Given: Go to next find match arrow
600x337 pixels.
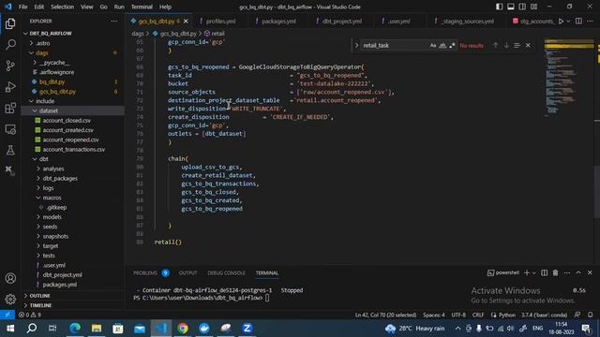Looking at the screenshot, I should (506, 46).
